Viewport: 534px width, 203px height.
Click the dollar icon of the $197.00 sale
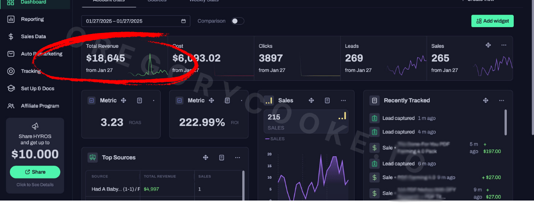tap(374, 148)
